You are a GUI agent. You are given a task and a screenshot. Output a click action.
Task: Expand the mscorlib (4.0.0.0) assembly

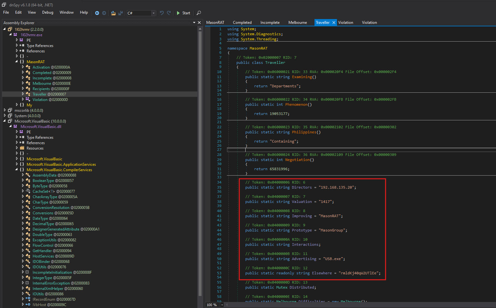5,110
